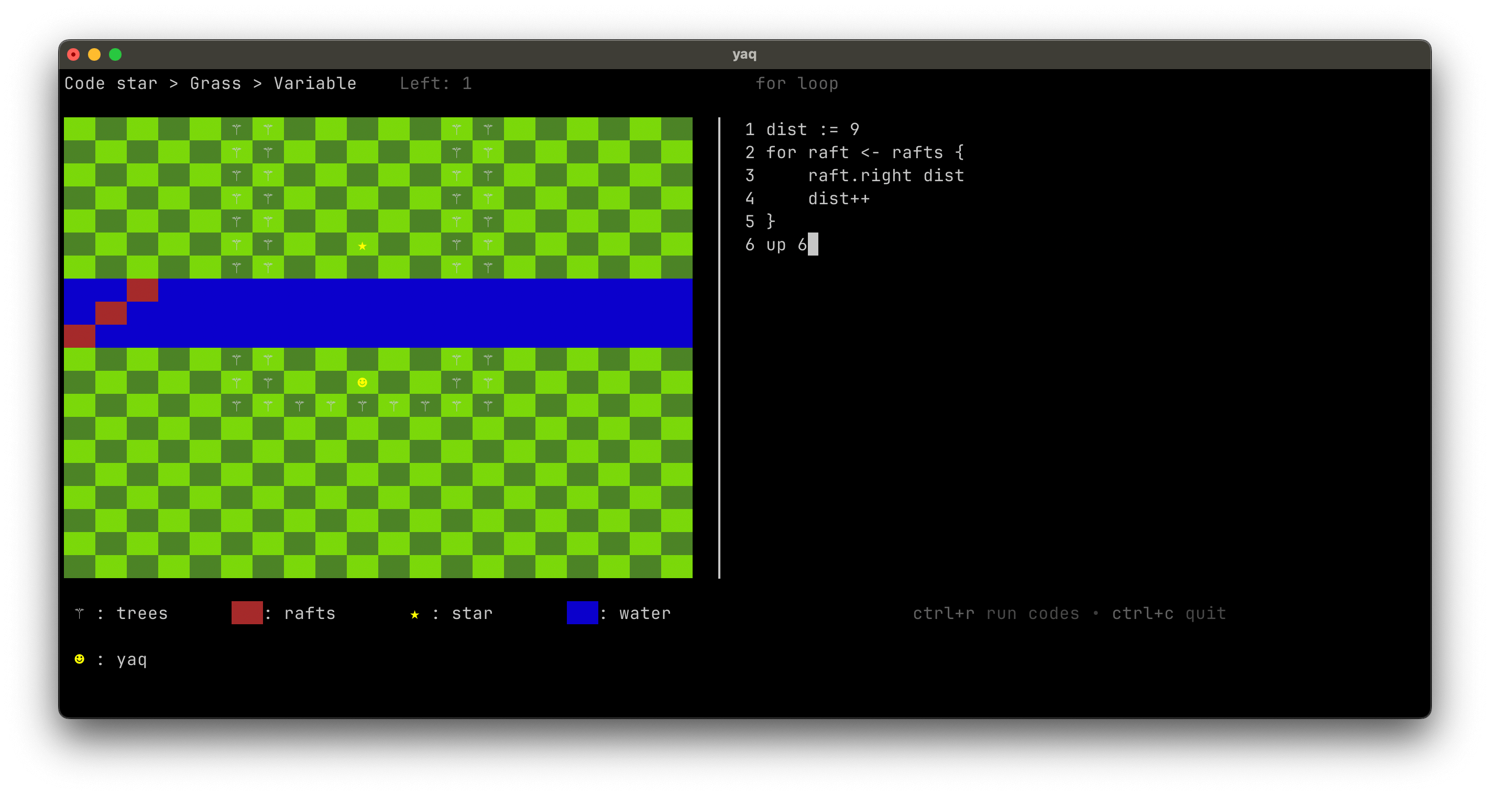Click the 'raft.right dist' code line
Image resolution: width=1490 pixels, height=796 pixels.
tap(885, 175)
